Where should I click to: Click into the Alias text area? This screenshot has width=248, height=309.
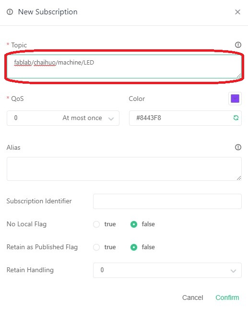[124, 169]
